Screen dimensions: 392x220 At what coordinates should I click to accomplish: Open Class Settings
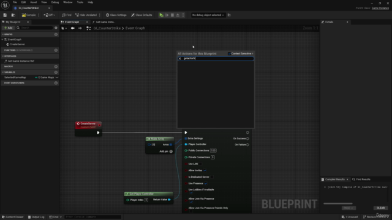(x=116, y=15)
